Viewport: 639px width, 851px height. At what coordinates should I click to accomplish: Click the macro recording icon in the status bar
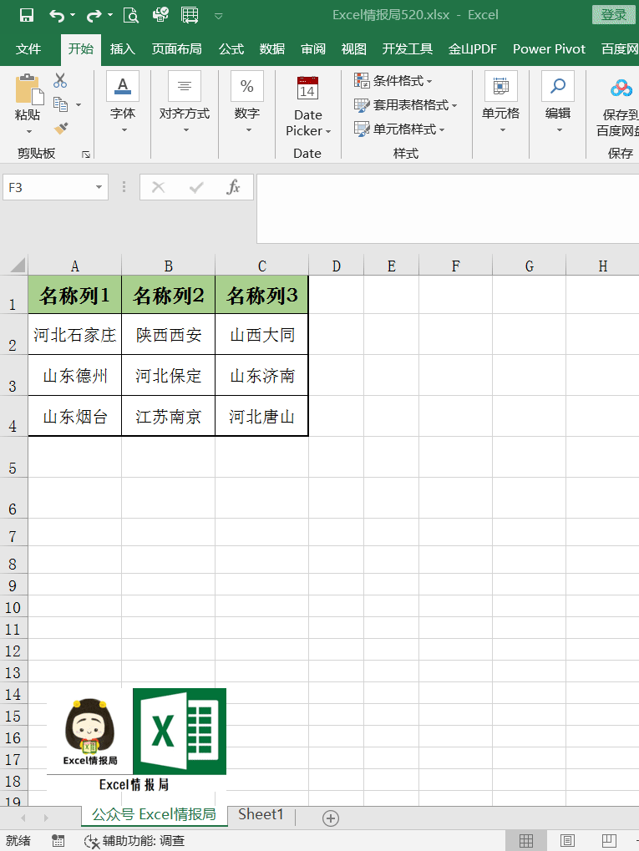[x=58, y=841]
